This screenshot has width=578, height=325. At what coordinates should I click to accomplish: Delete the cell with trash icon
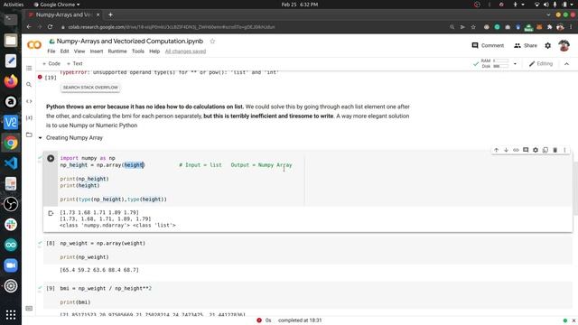coord(555,150)
